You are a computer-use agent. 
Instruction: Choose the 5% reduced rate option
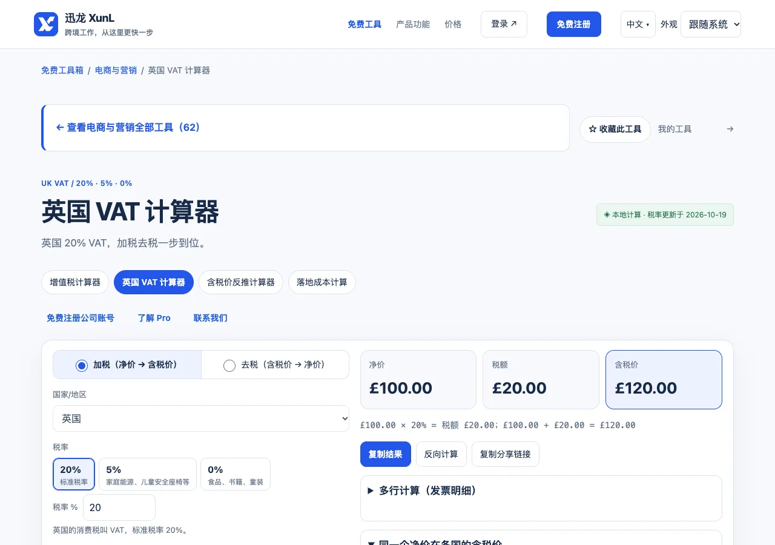(148, 474)
